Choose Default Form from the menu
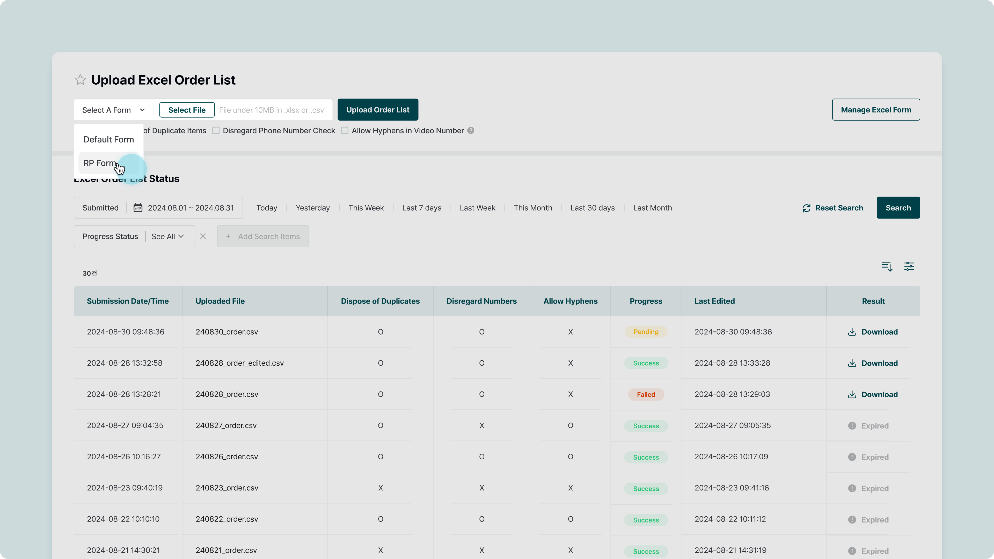994x559 pixels. [108, 139]
